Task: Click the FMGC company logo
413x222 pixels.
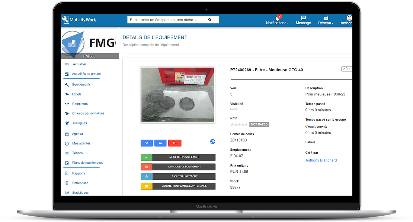Action: [90, 43]
